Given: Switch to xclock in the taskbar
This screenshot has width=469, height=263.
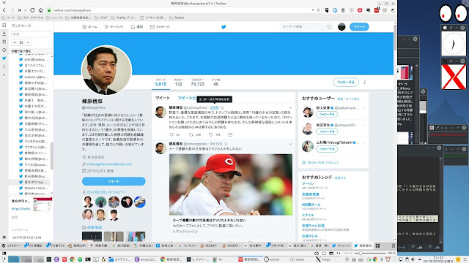Looking at the screenshot, I should (272, 259).
